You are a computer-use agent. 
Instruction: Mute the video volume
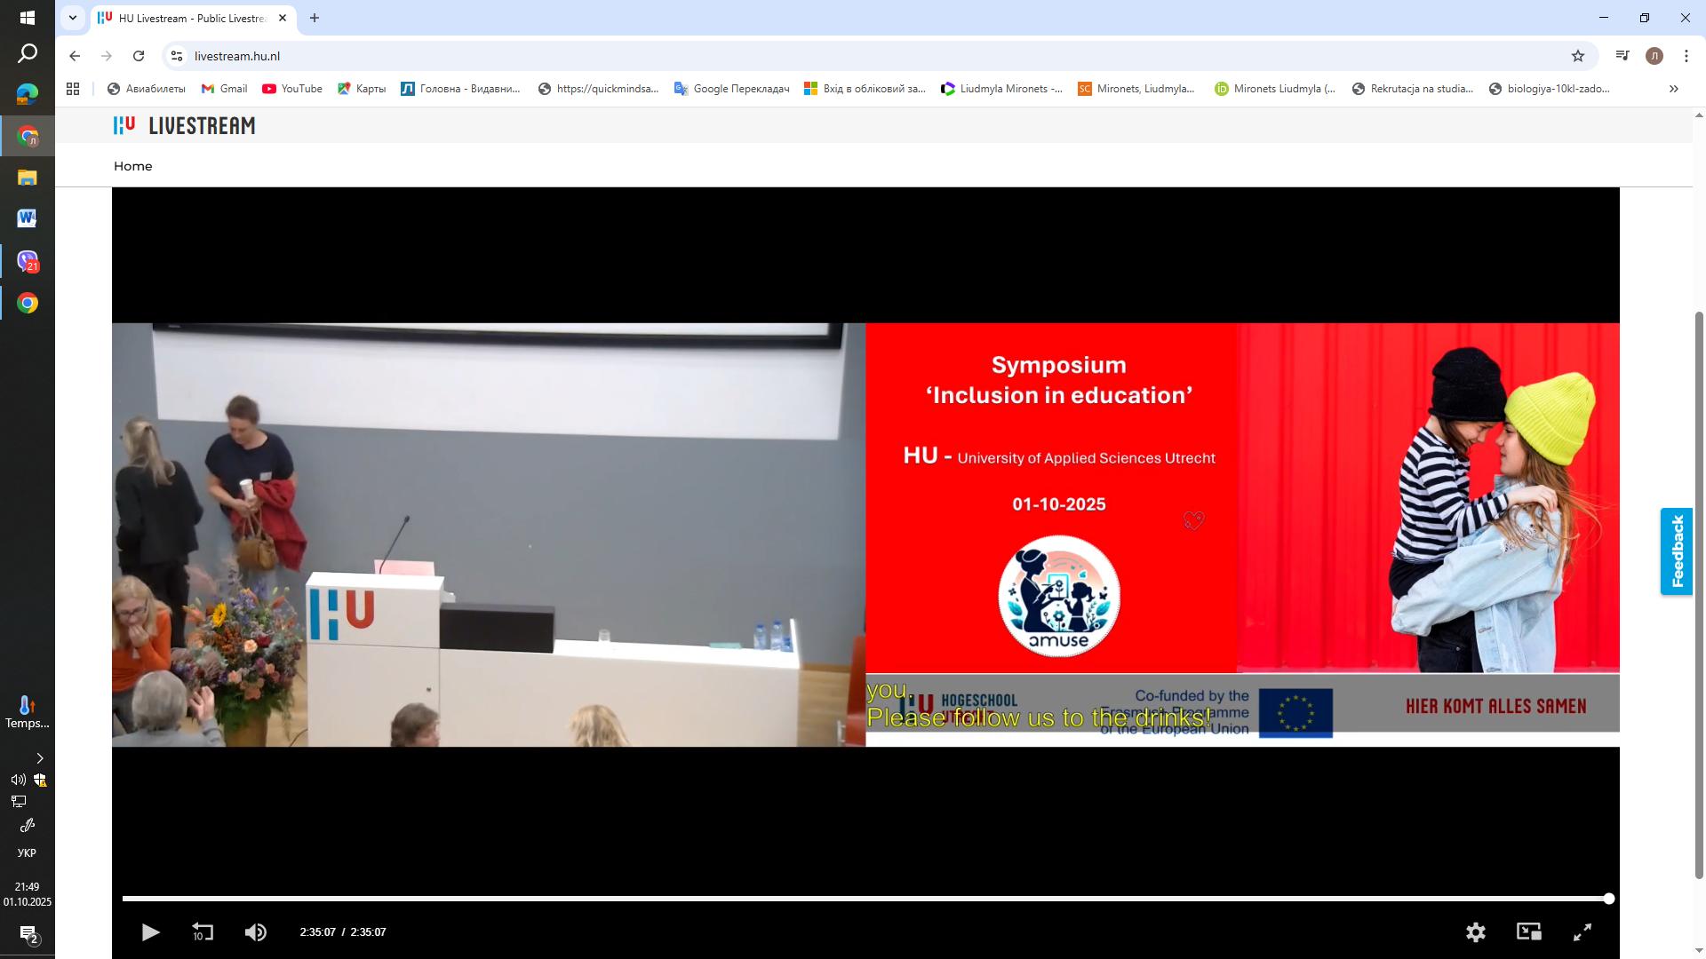[255, 932]
